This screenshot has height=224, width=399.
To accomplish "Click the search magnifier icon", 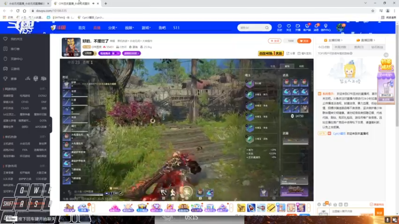I will point(267,28).
